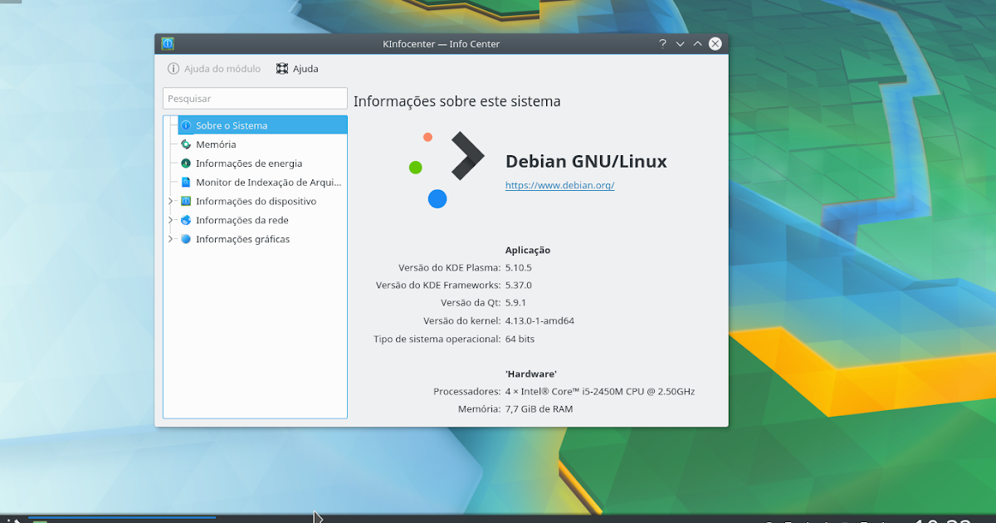This screenshot has width=996, height=523.
Task: Click the Sobre o Sistema info icon
Action: [x=186, y=125]
